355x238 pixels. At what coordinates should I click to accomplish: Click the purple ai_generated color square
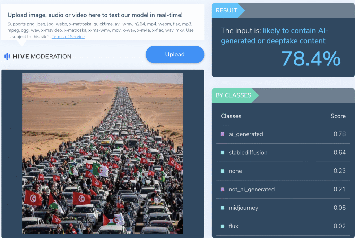click(223, 134)
